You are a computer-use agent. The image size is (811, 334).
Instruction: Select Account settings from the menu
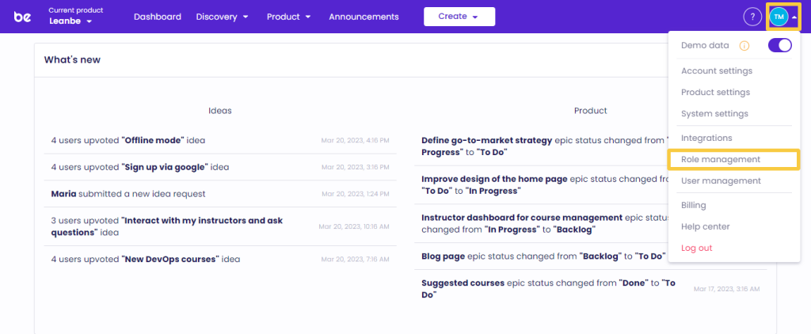point(716,71)
